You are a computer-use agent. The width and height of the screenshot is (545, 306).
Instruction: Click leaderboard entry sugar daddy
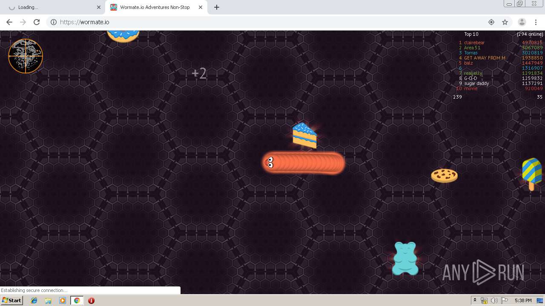476,83
